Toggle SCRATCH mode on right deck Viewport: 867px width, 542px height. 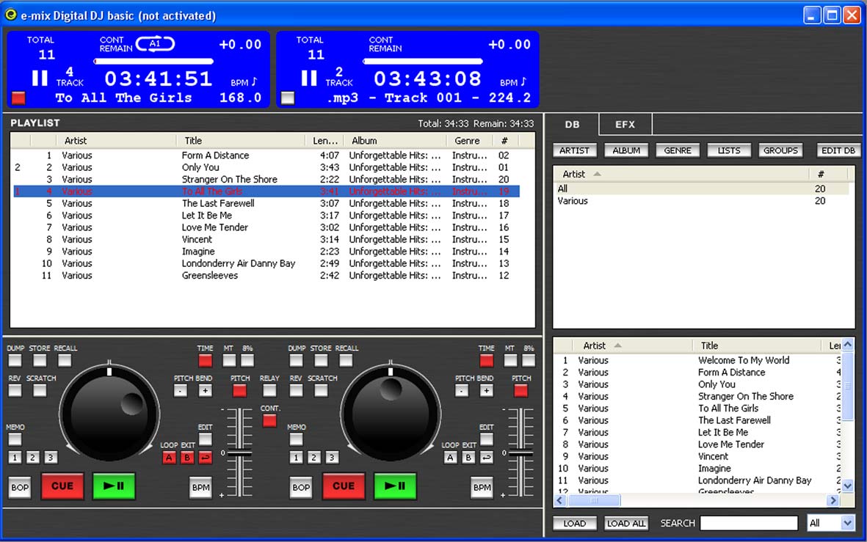[321, 391]
